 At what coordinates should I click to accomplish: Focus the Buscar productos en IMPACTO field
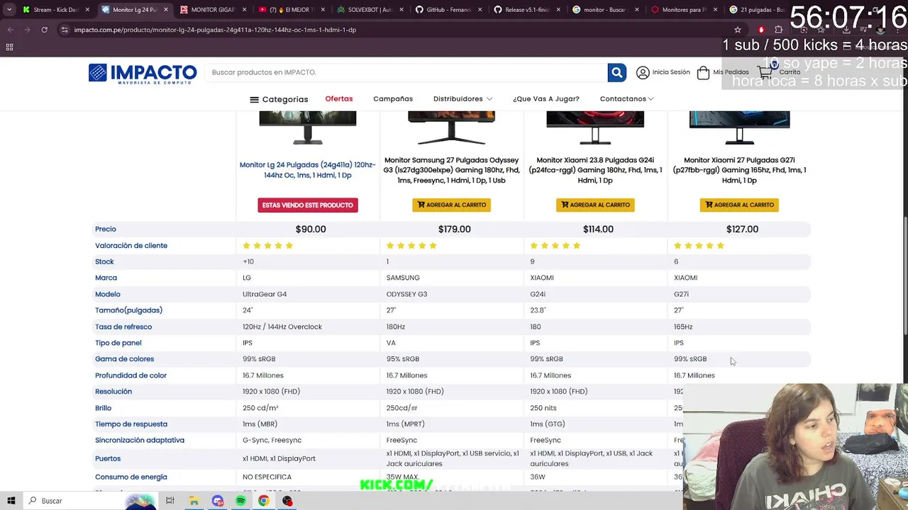coord(406,72)
